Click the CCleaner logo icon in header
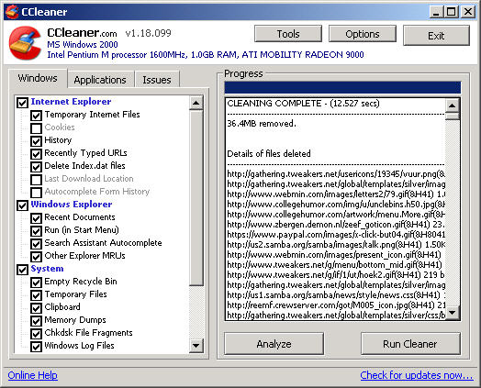The image size is (481, 388). pyautogui.click(x=25, y=43)
